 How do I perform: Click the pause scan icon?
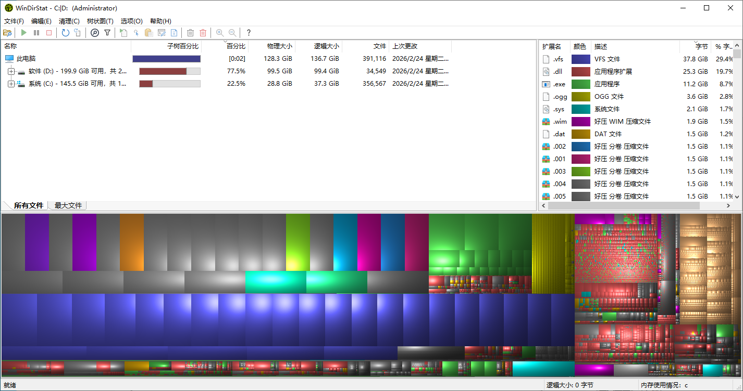coord(36,32)
